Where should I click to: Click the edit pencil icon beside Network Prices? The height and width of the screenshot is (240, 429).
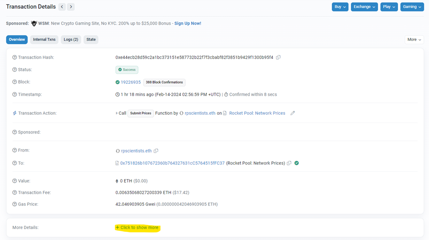coord(293,113)
